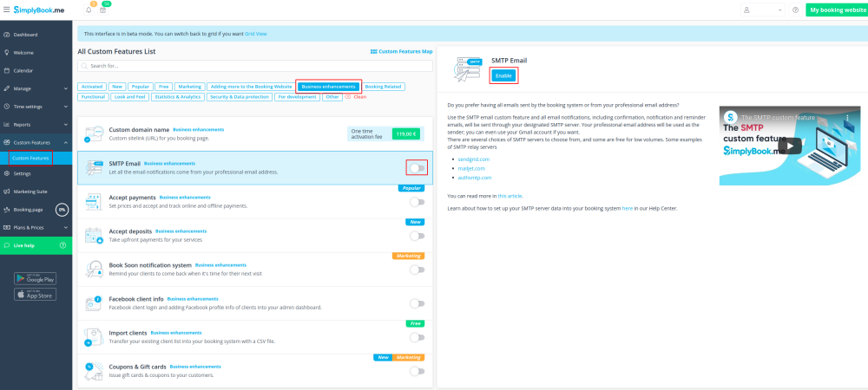Open the bookings calendar icon in header
868x390 pixels.
point(102,10)
